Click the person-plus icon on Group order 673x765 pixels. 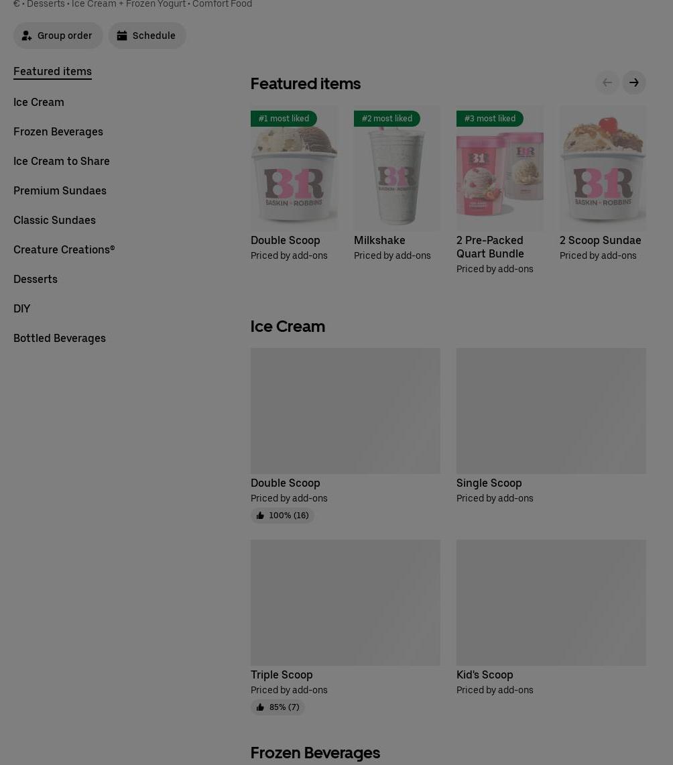[26, 36]
